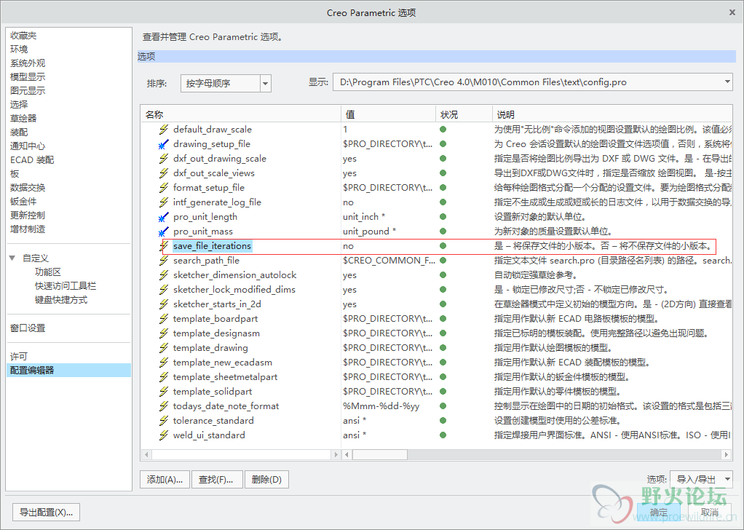
Task: Click lightning icon beside sketcher_lock_modified_dims
Action: [x=164, y=290]
